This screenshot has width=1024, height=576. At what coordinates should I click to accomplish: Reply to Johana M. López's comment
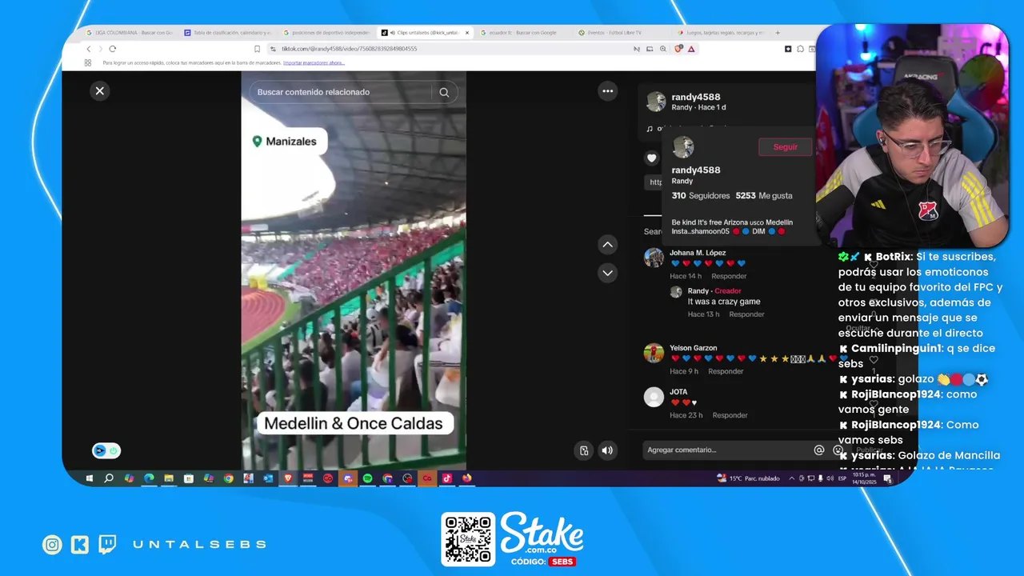[729, 276]
